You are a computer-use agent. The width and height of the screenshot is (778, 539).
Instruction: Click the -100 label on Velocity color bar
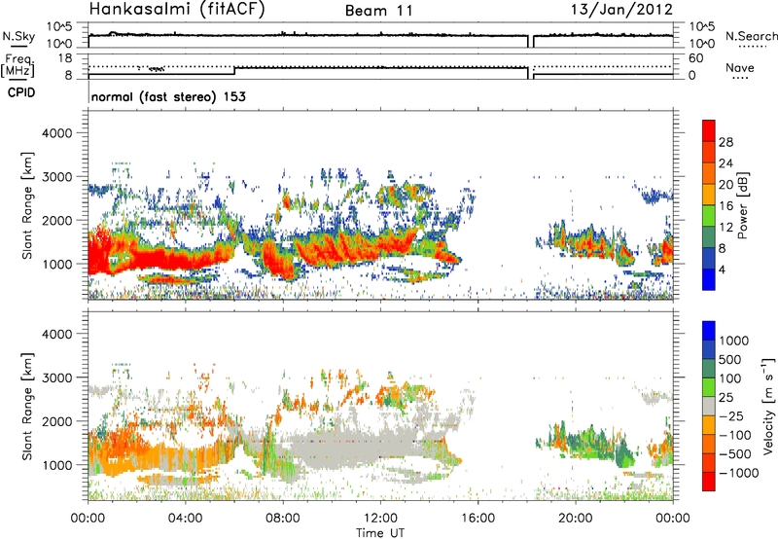pos(735,435)
